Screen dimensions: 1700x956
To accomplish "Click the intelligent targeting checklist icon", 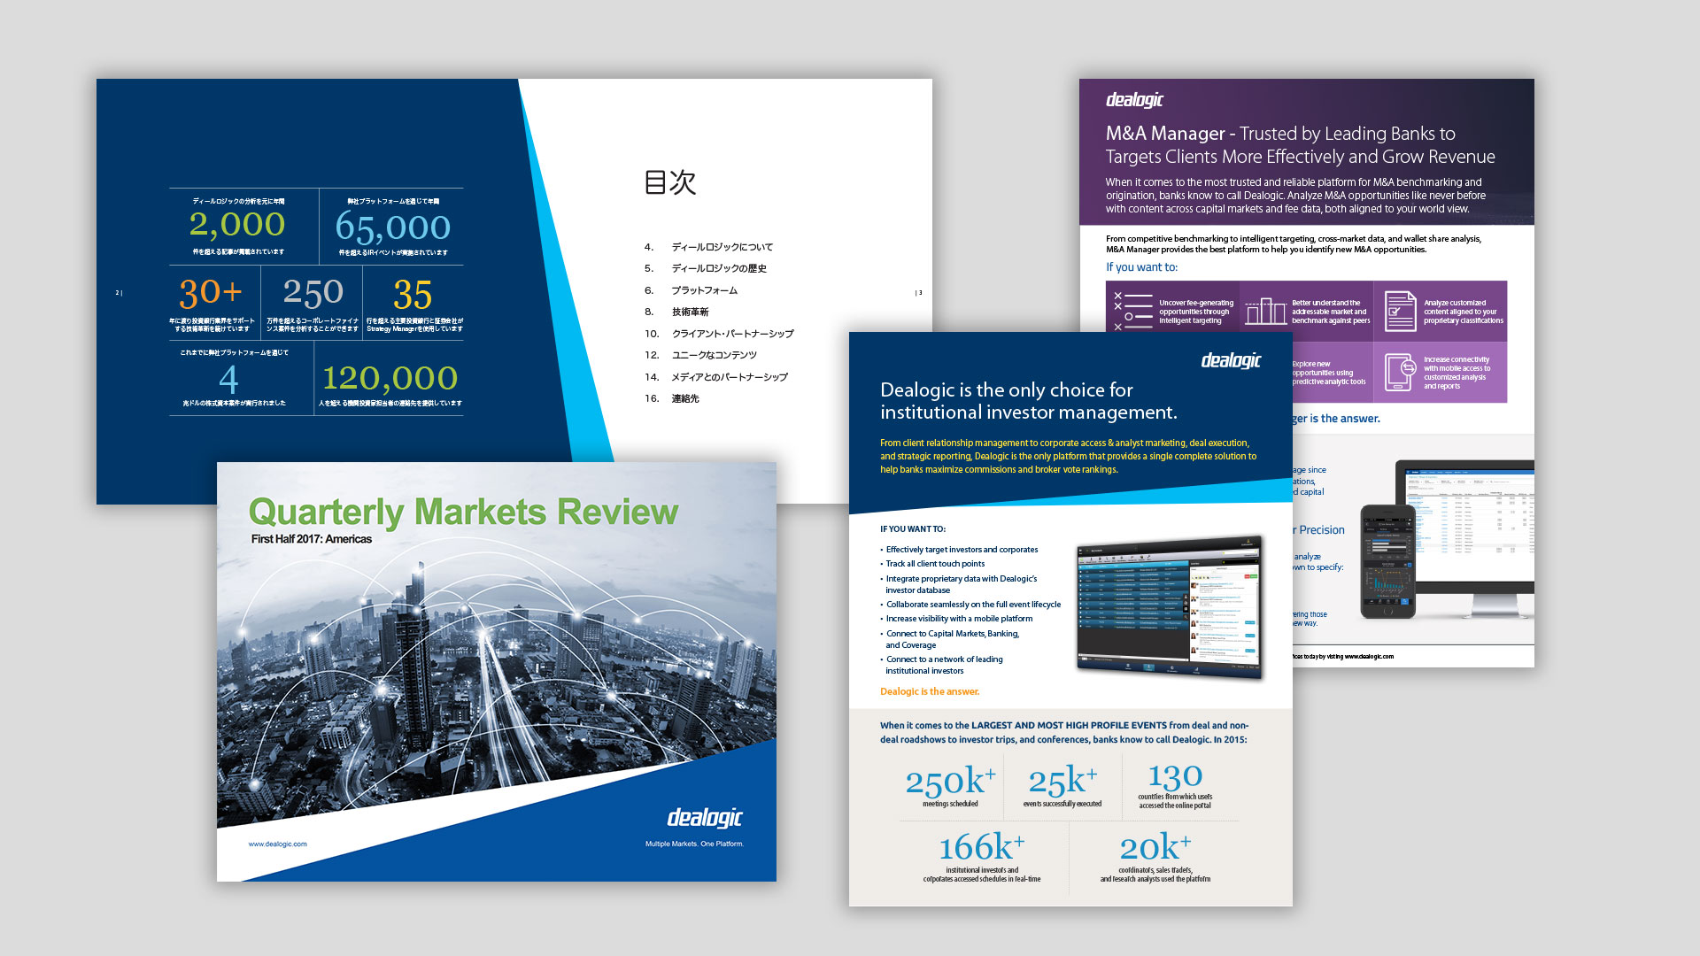I will point(1132,312).
